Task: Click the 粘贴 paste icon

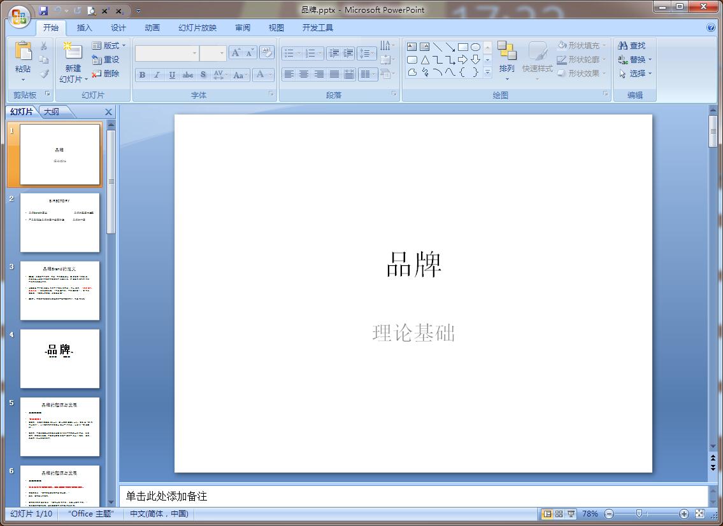Action: [23, 52]
